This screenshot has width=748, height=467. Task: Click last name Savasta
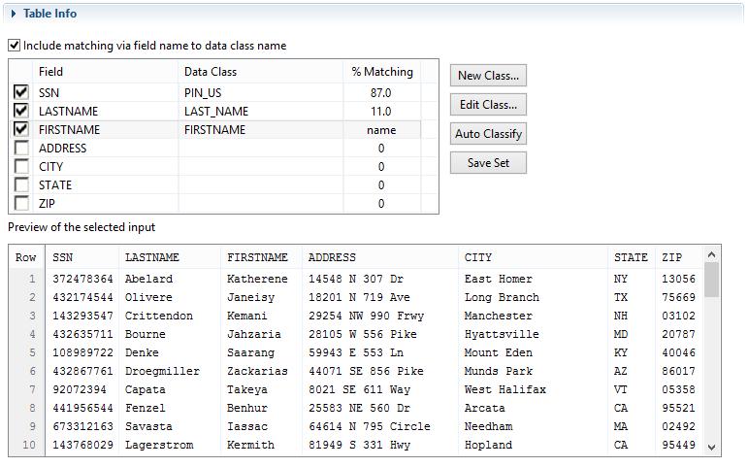coord(148,426)
